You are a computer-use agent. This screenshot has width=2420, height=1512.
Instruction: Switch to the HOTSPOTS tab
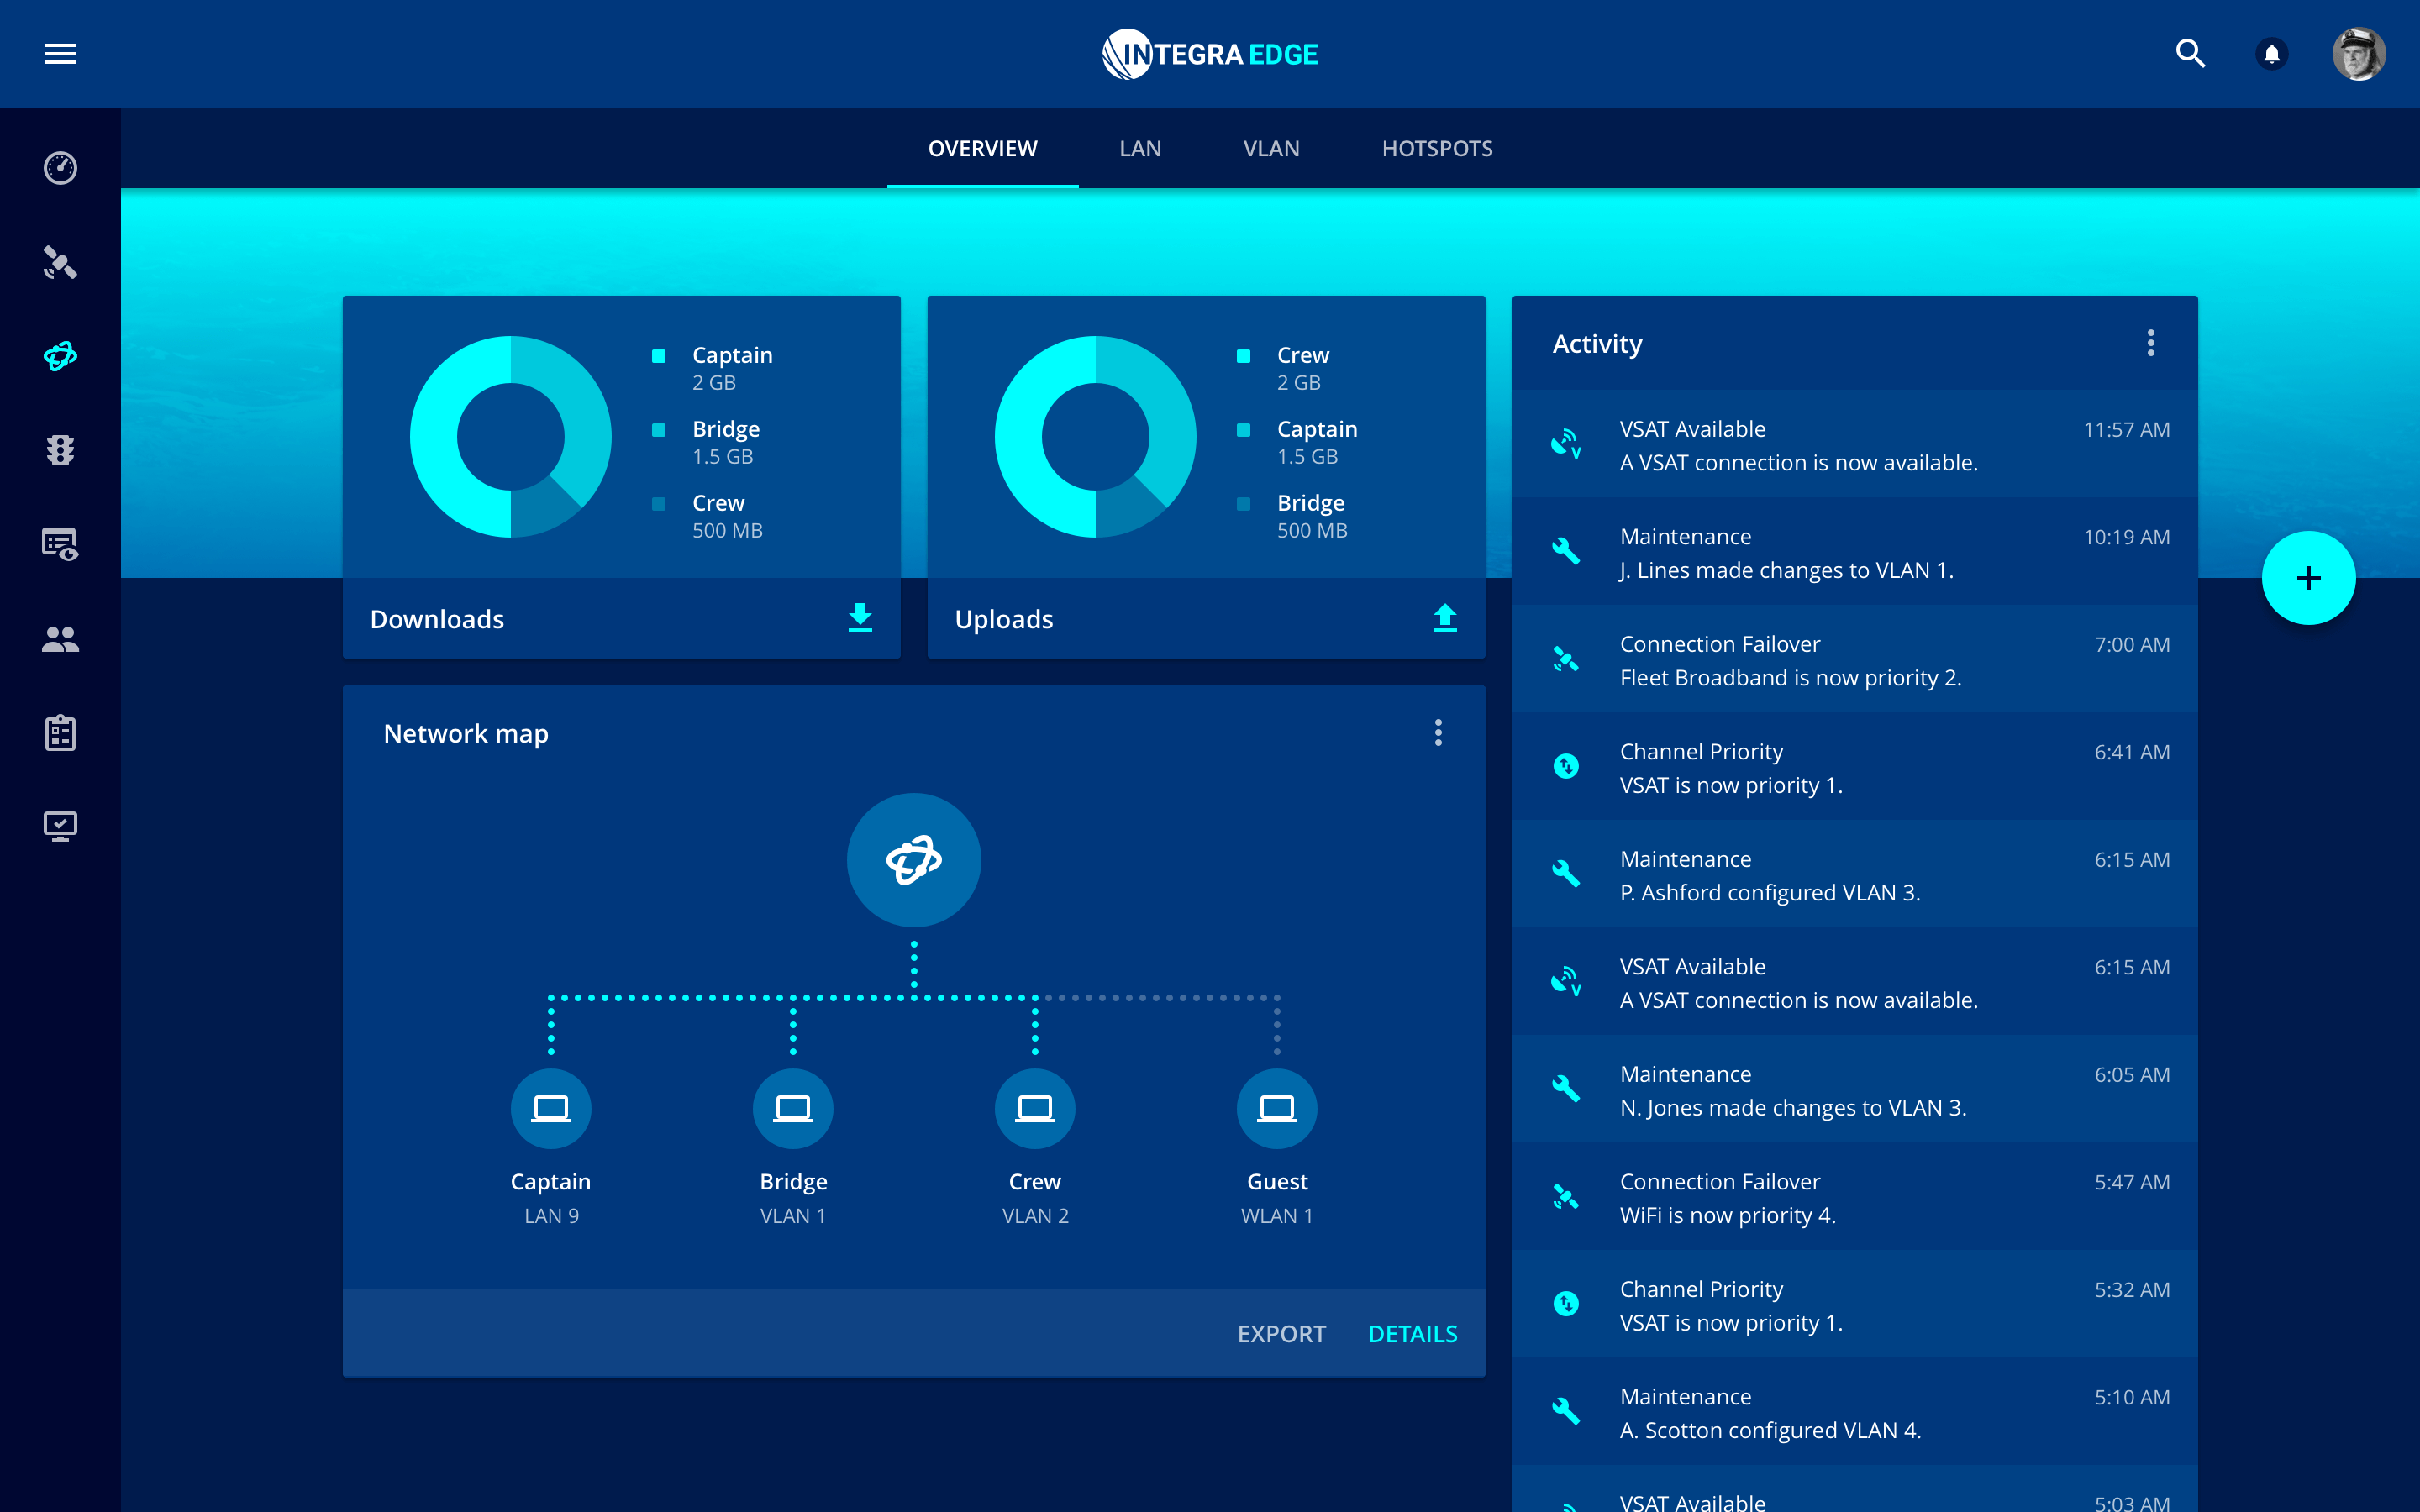tap(1437, 149)
